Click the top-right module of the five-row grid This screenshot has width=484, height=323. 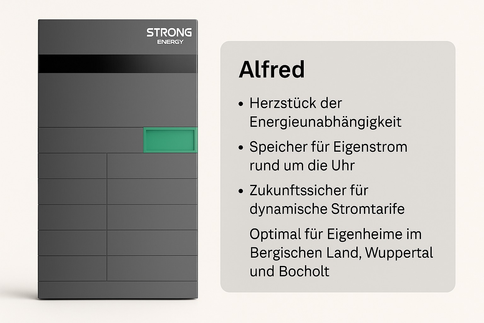pyautogui.click(x=152, y=166)
